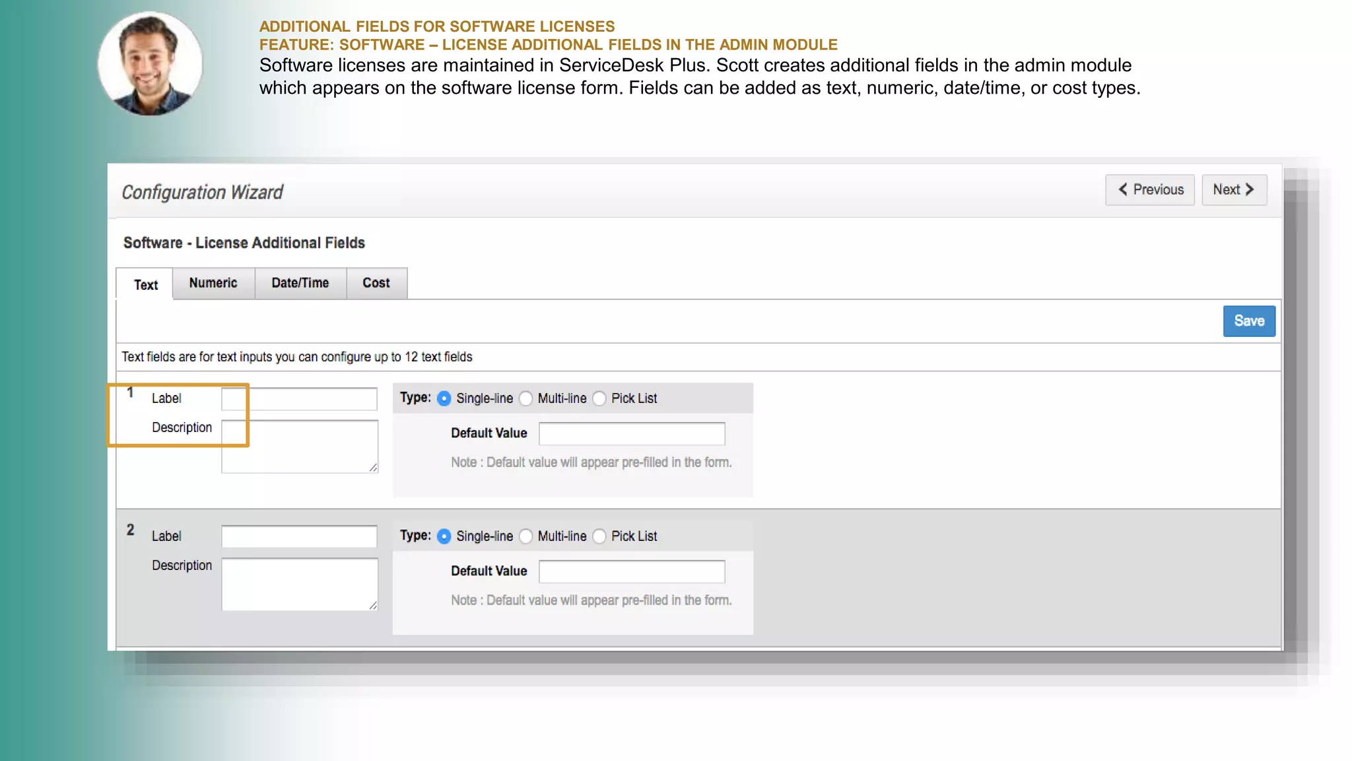
Task: Select Single-line type for field 2
Action: click(444, 536)
